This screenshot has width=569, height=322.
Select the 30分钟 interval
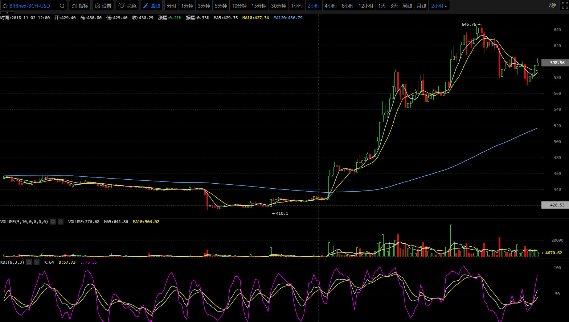click(278, 6)
